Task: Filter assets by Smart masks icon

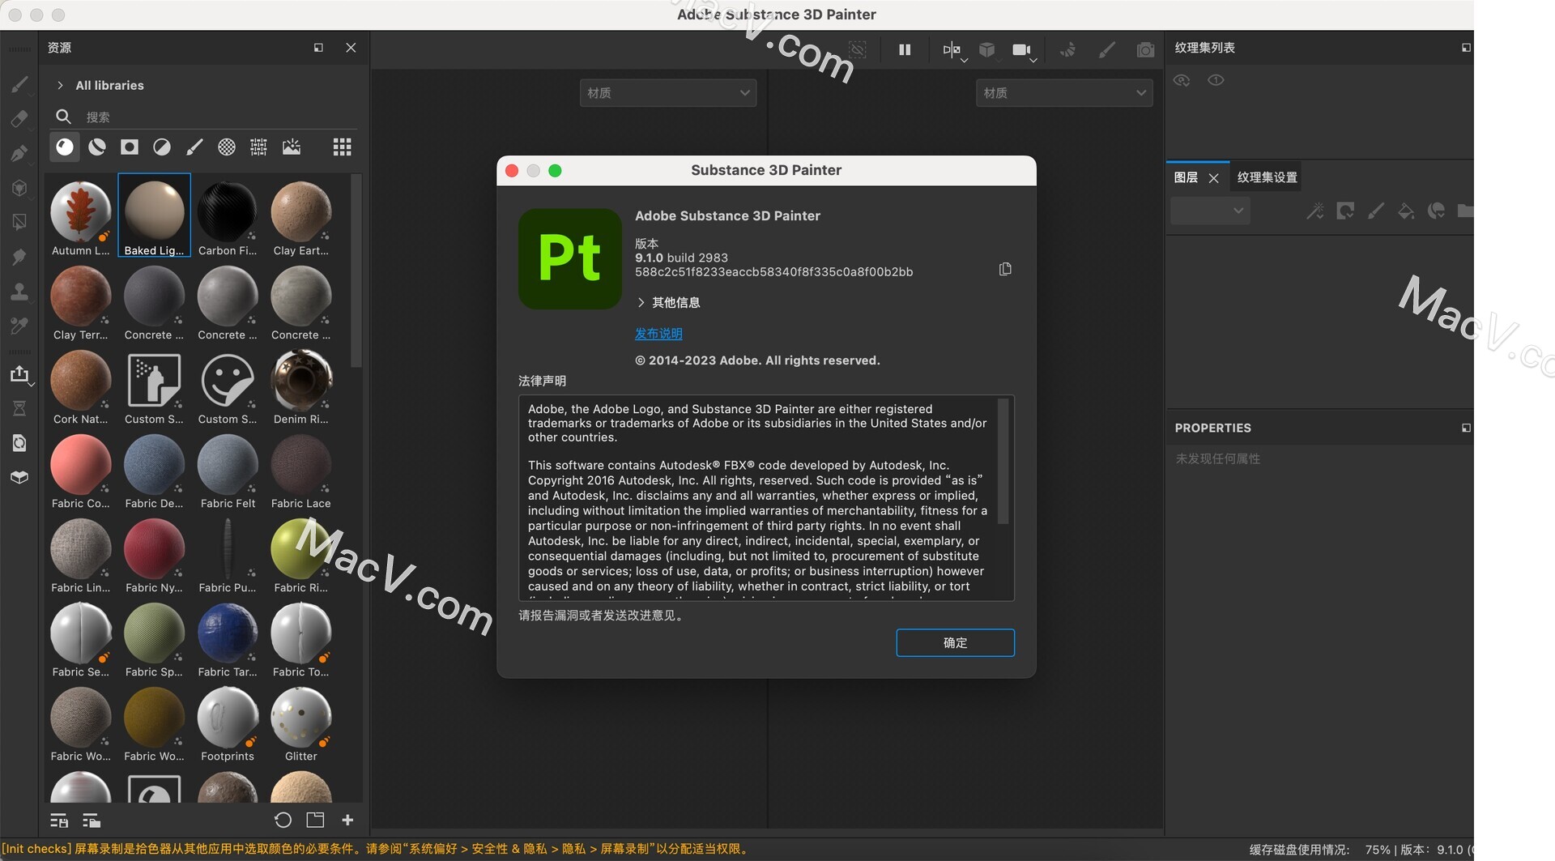Action: click(x=130, y=147)
